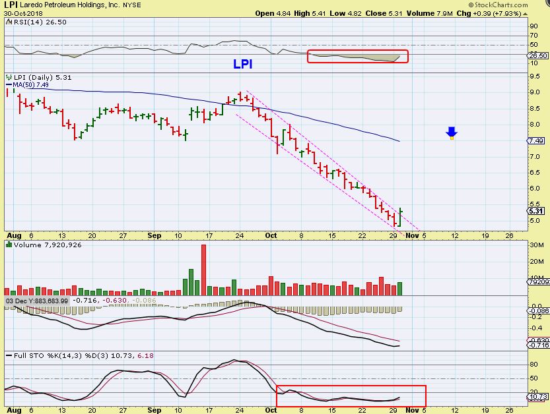Click the blue down-arrow marker on the price chart
550x414 pixels.
pos(452,133)
